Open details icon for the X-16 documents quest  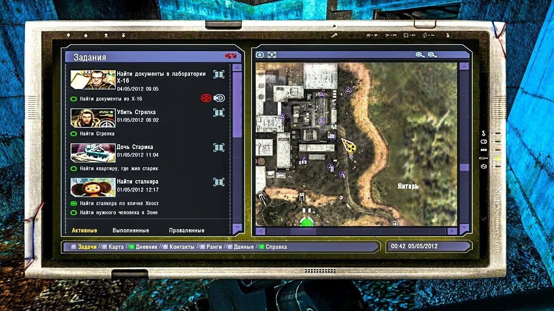pyautogui.click(x=219, y=74)
